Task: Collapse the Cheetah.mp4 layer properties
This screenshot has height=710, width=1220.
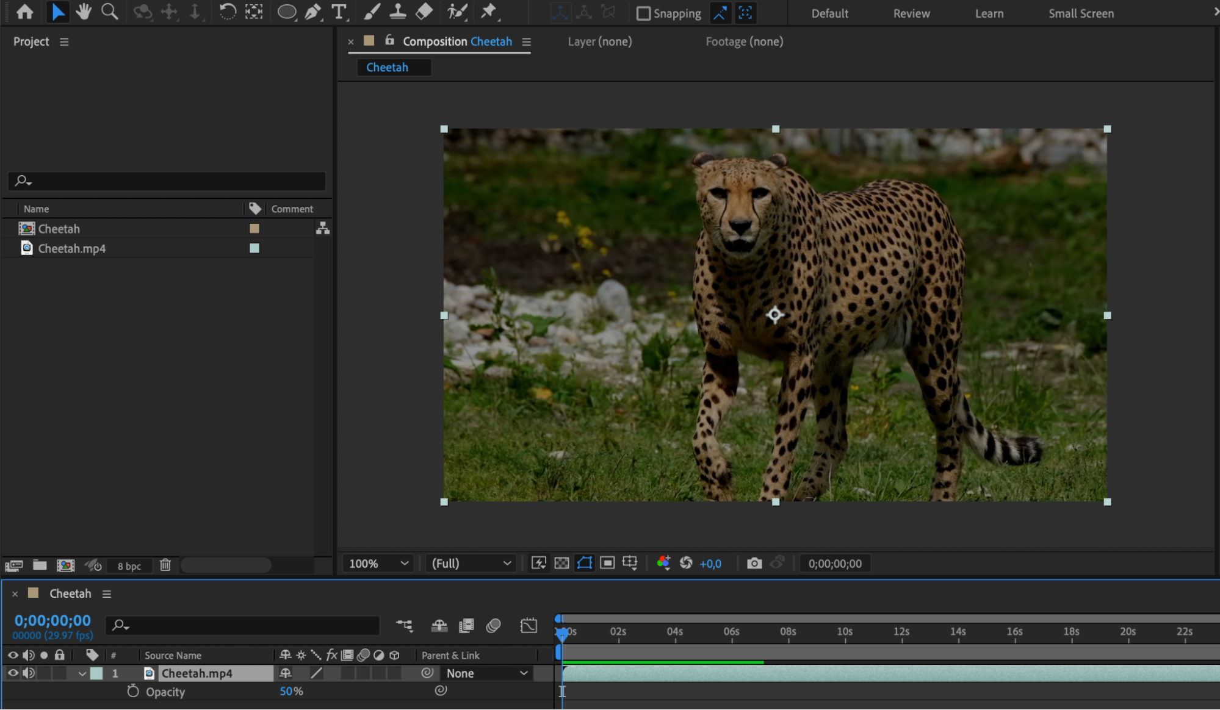Action: coord(82,674)
